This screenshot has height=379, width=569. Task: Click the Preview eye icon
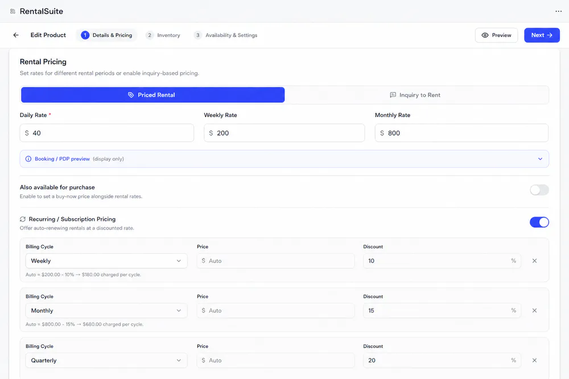(485, 35)
